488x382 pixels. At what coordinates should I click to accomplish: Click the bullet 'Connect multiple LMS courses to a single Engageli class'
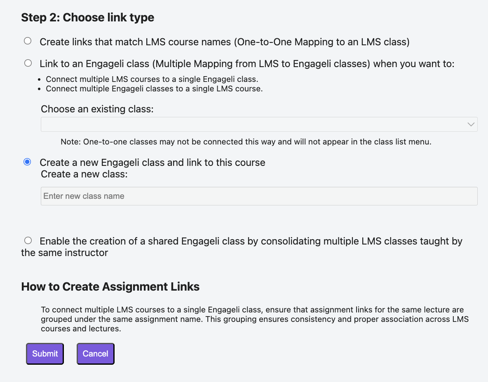152,79
